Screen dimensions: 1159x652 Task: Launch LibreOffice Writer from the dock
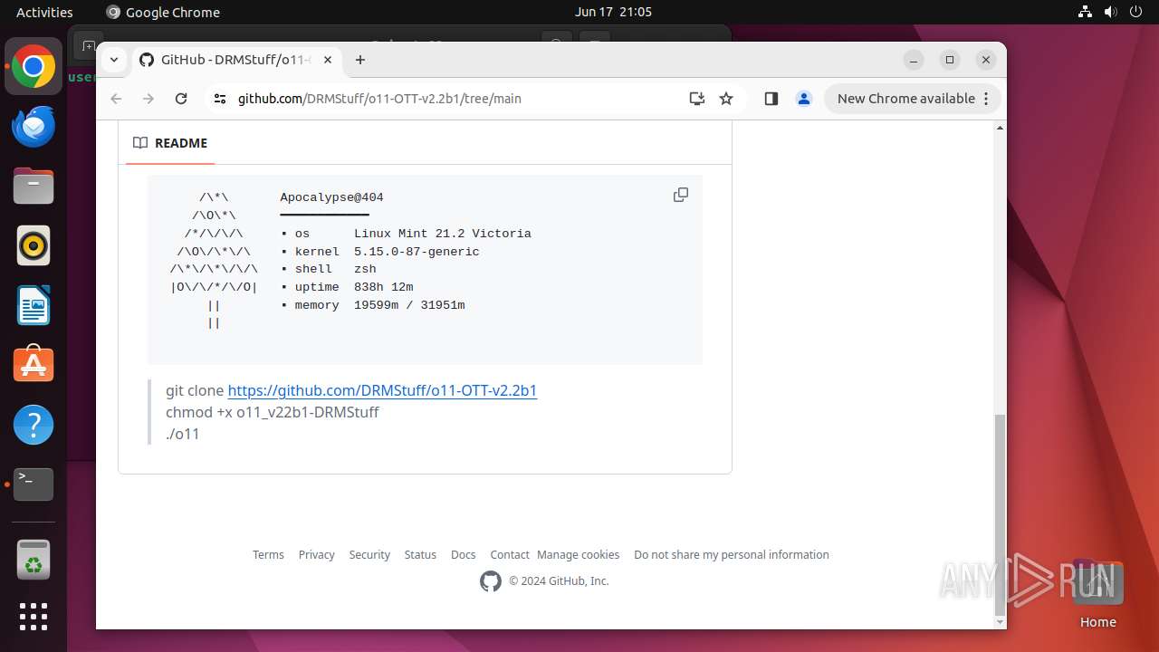[34, 305]
